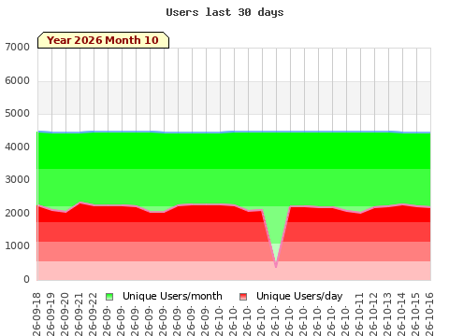Click the 26-10-13 date axis label

[x=387, y=315]
